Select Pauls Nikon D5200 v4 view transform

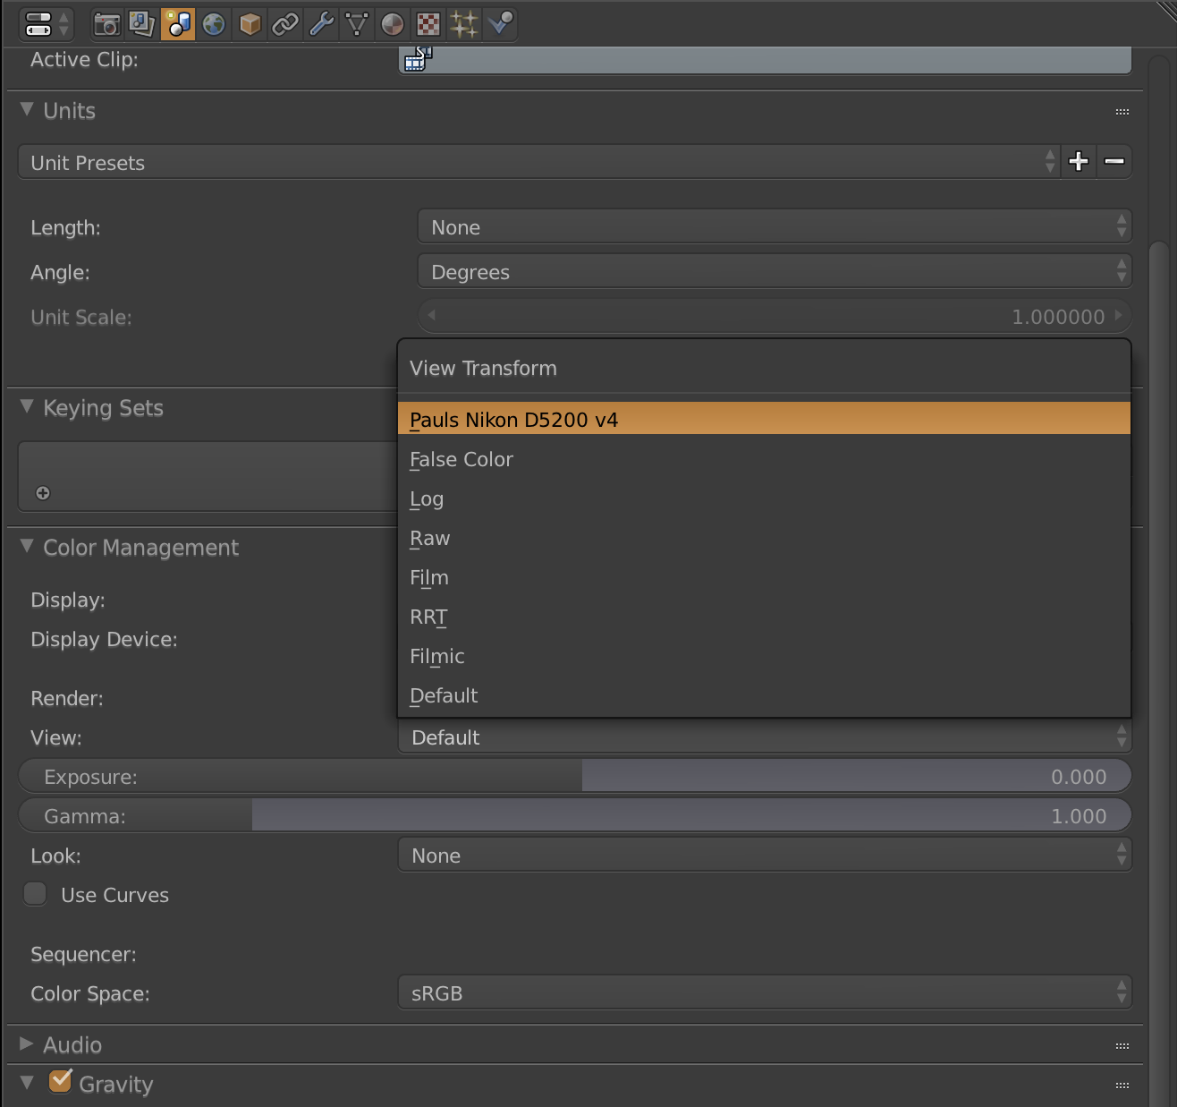(764, 419)
